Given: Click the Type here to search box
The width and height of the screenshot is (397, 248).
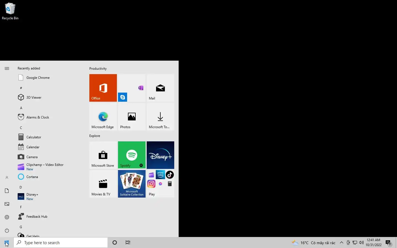Looking at the screenshot, I should (x=61, y=242).
